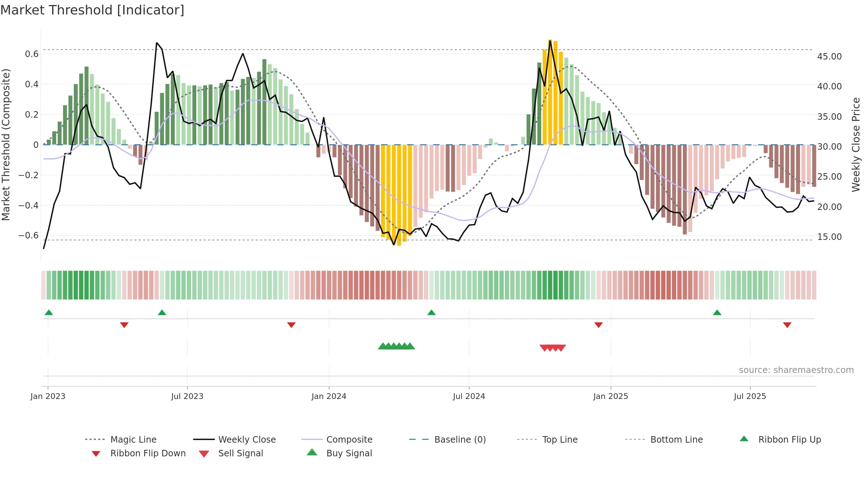866x487 pixels.
Task: Click ribbon flip up marker before Jul 2023
Action: 162,312
